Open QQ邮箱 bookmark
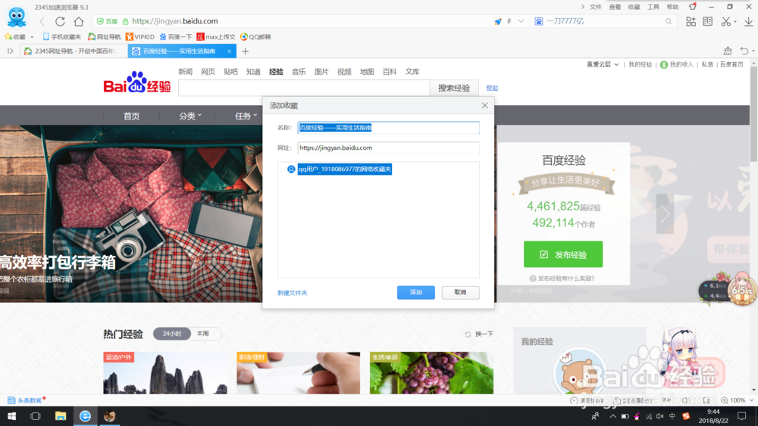The width and height of the screenshot is (758, 426). [x=255, y=36]
